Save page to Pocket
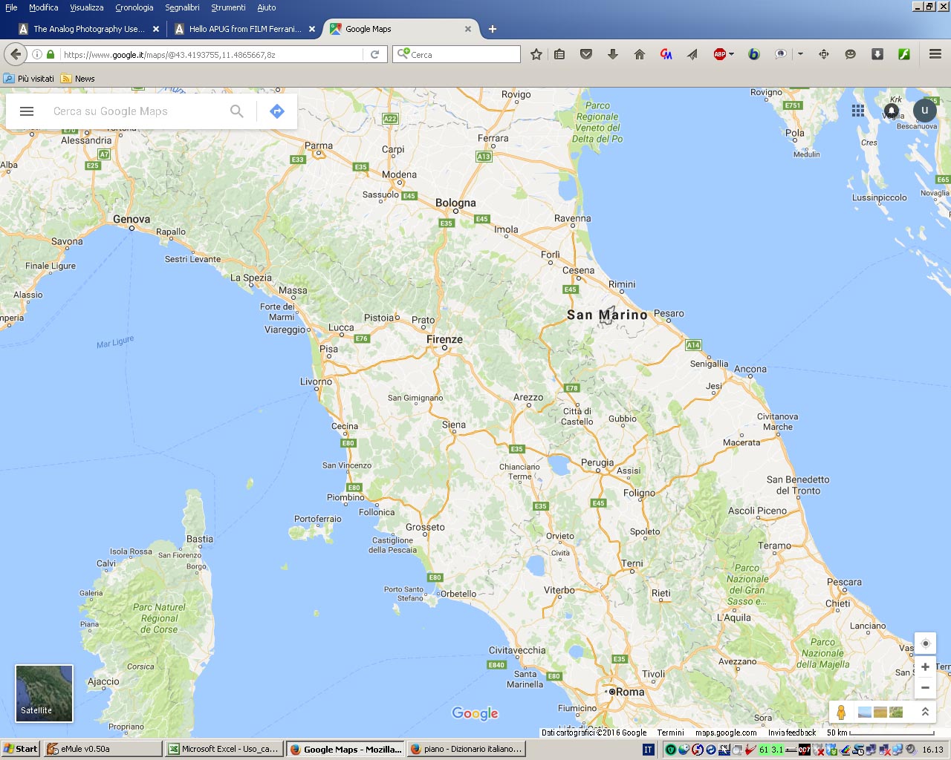This screenshot has height=760, width=951. 586,54
